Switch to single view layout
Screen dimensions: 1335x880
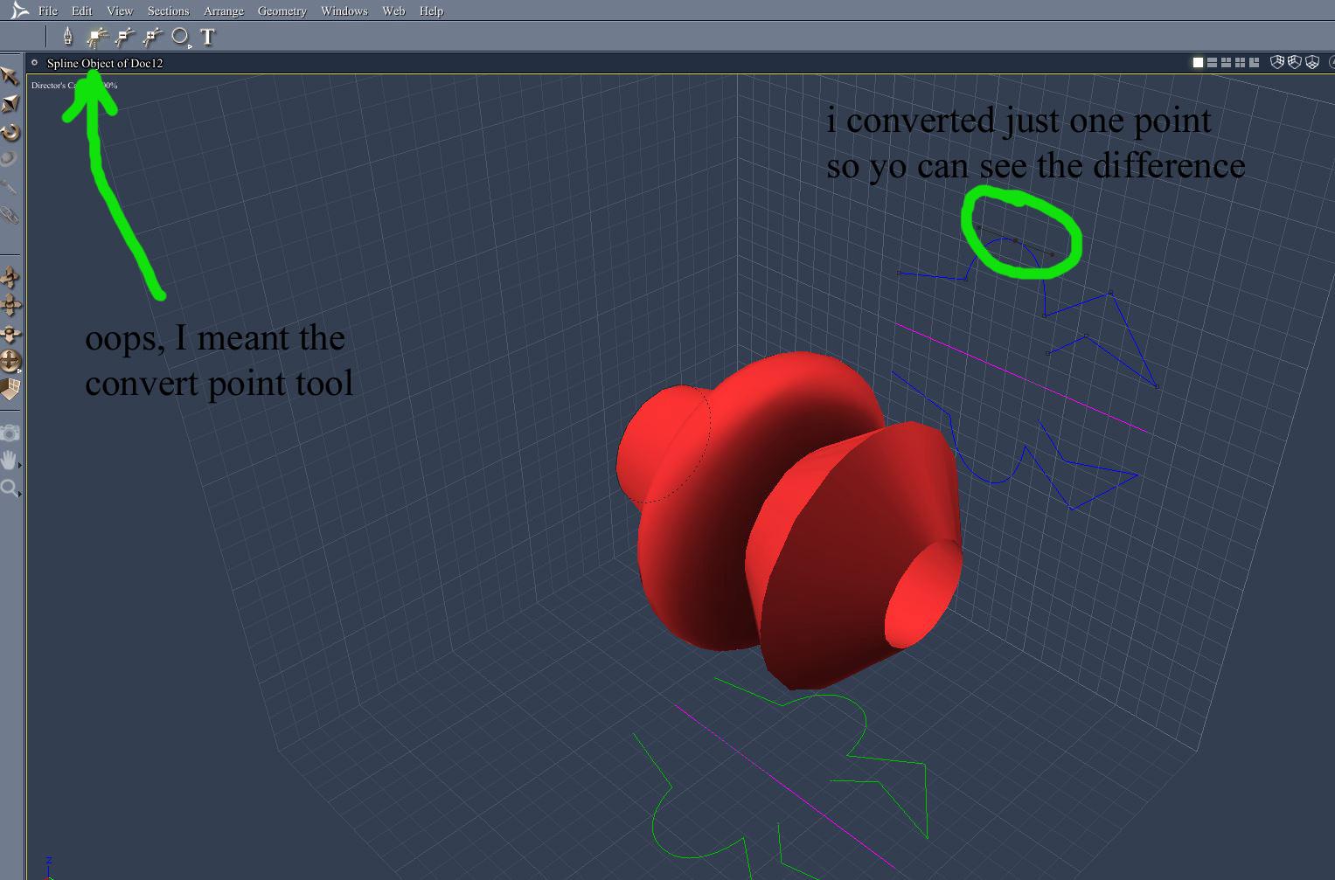tap(1198, 63)
